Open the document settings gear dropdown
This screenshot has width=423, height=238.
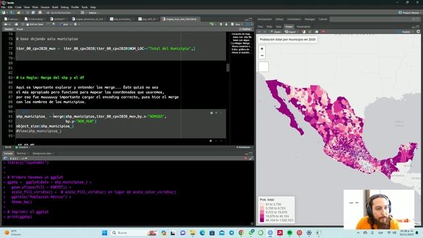coord(76,24)
